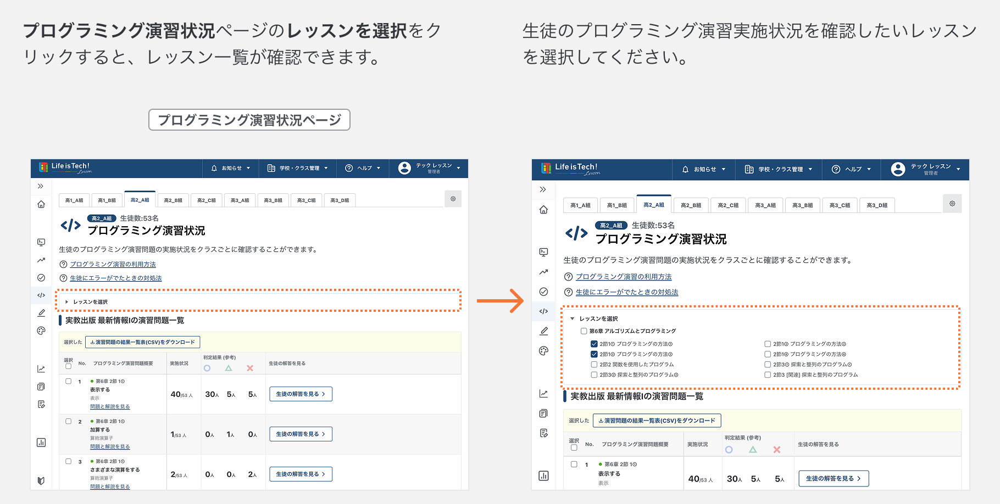Open the bar chart icon in right screenshot sidebar

click(x=543, y=475)
